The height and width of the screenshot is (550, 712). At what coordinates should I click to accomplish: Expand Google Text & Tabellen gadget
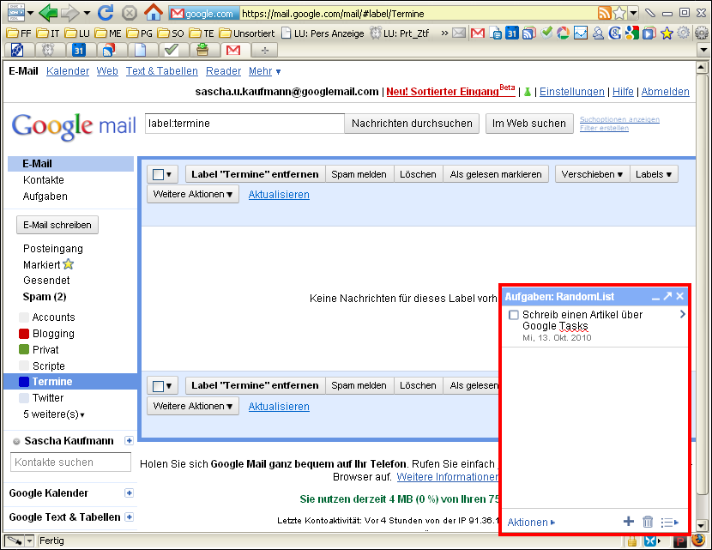(129, 517)
